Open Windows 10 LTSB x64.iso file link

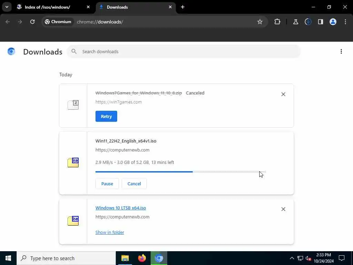(121, 208)
